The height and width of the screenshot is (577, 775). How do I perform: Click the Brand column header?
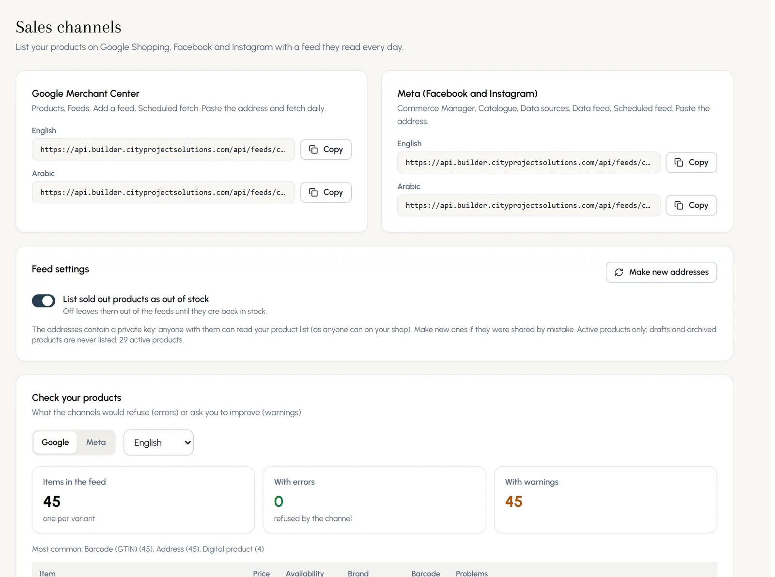(358, 573)
